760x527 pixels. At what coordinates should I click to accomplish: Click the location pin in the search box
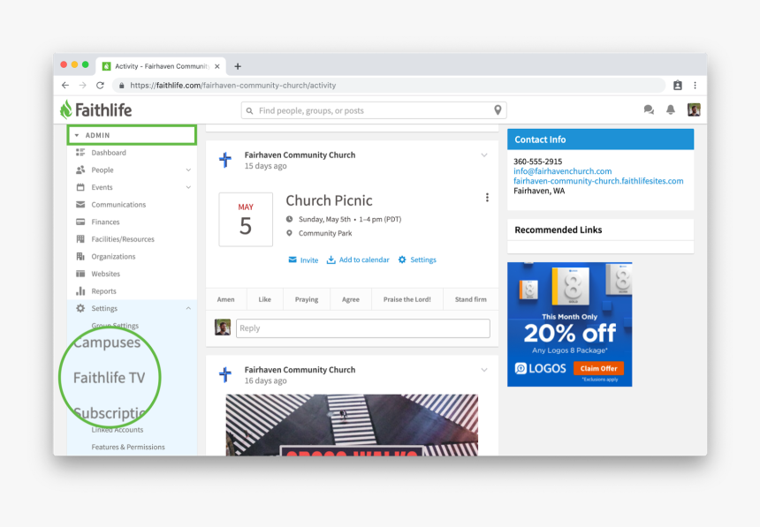pyautogui.click(x=498, y=110)
